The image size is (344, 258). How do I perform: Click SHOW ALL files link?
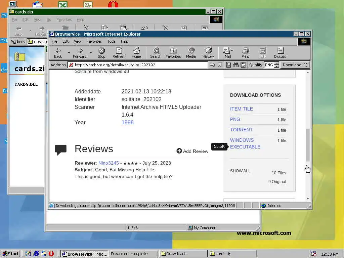pos(240,171)
